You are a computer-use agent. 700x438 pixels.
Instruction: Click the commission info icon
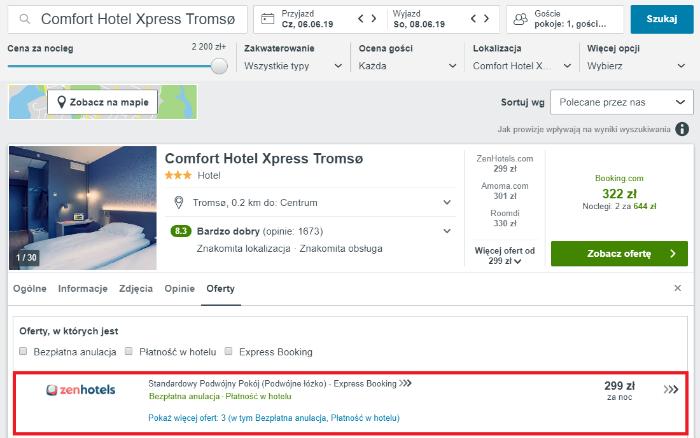[682, 129]
